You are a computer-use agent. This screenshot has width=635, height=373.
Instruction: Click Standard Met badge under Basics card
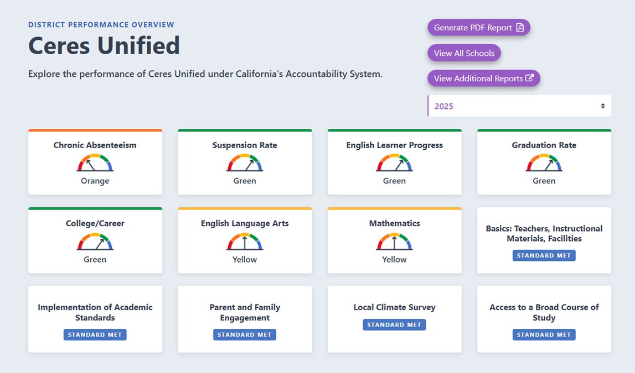pos(544,256)
